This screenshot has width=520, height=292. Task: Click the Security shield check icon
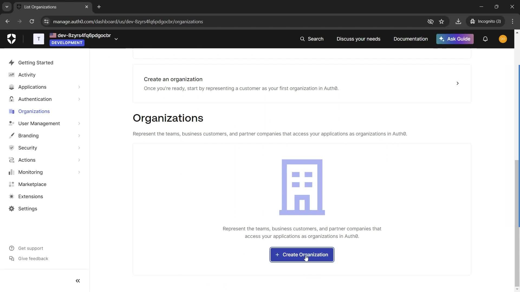[11, 148]
